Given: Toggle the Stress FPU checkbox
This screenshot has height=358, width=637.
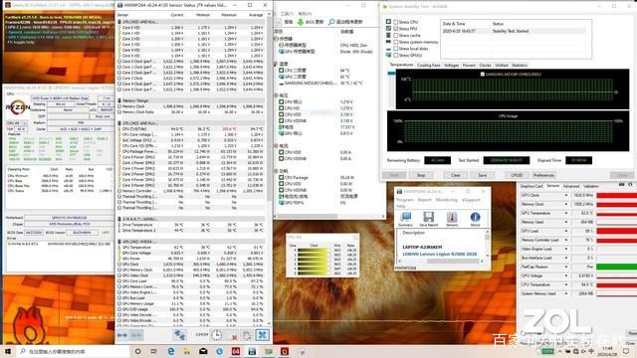Looking at the screenshot, I should pyautogui.click(x=395, y=29).
